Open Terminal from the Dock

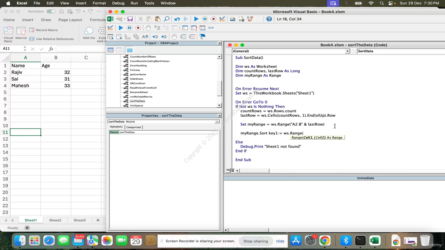[x=360, y=240]
